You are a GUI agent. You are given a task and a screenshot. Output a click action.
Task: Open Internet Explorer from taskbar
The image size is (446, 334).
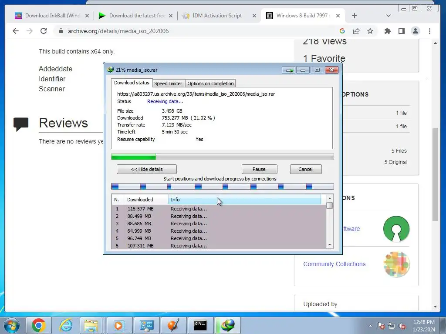pos(66,325)
